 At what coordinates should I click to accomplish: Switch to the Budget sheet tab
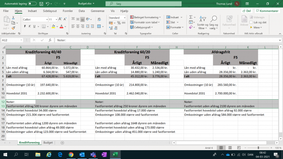[x=48, y=142]
